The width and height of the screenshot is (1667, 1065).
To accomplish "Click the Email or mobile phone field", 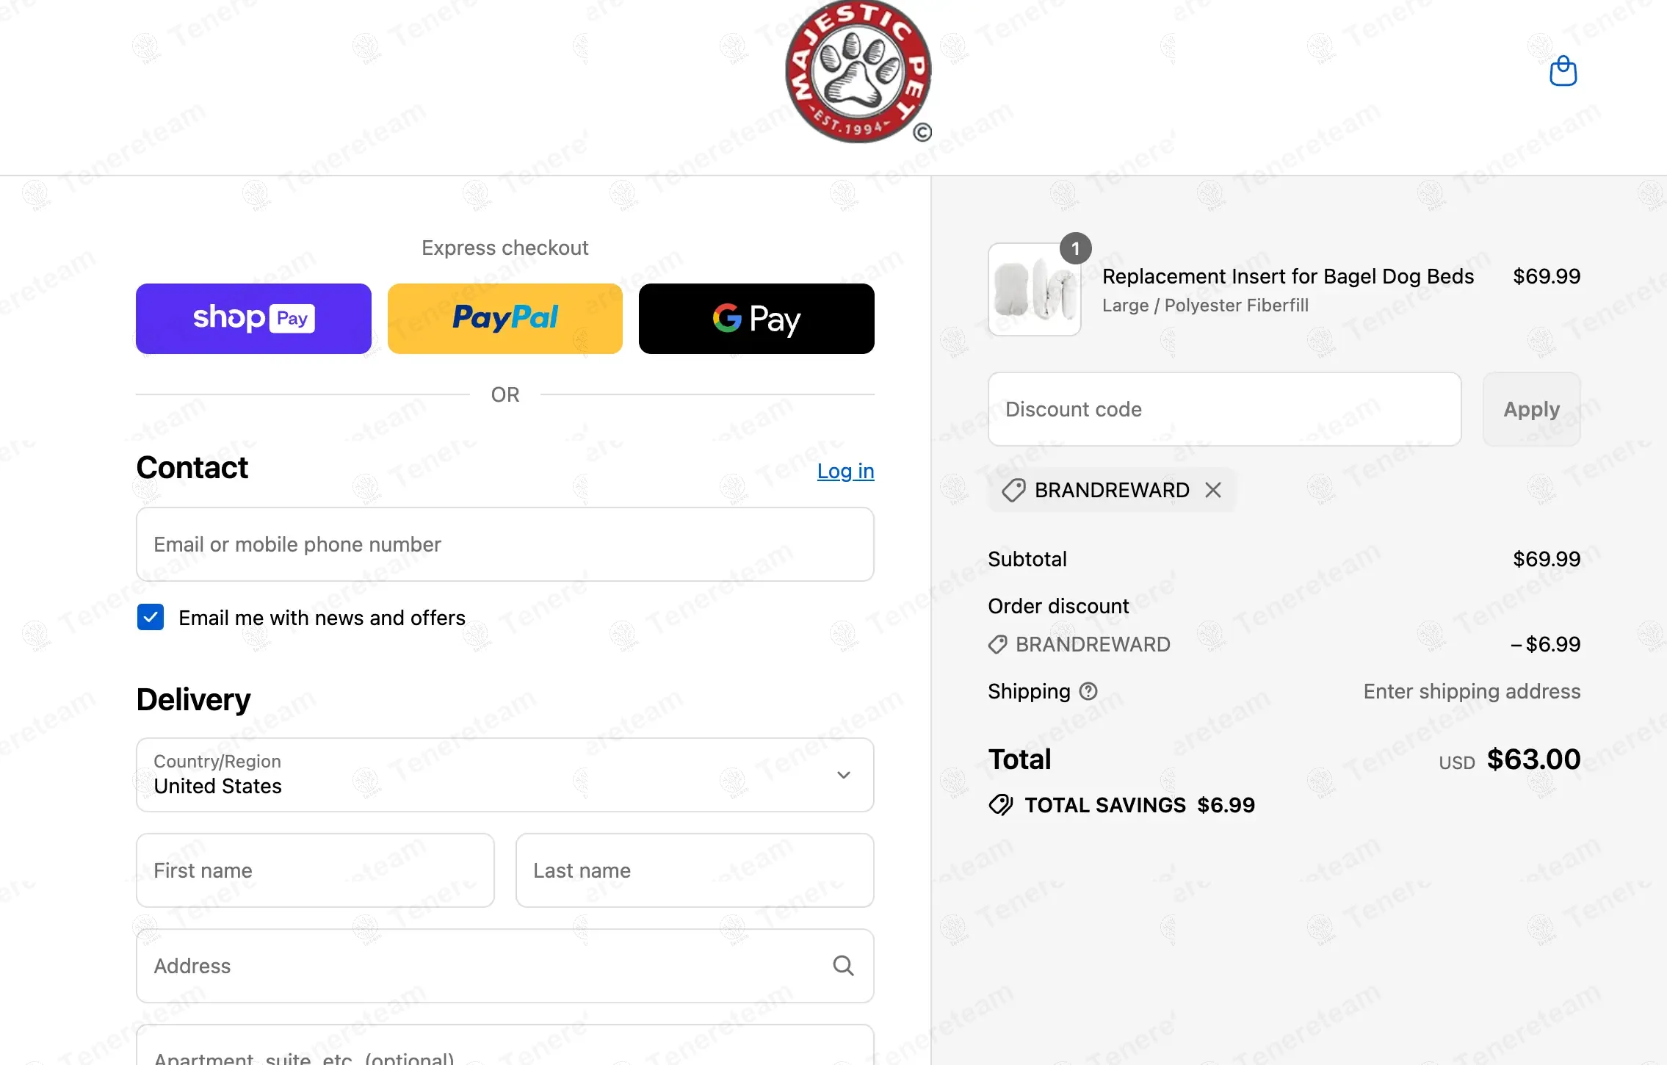I will (x=505, y=544).
